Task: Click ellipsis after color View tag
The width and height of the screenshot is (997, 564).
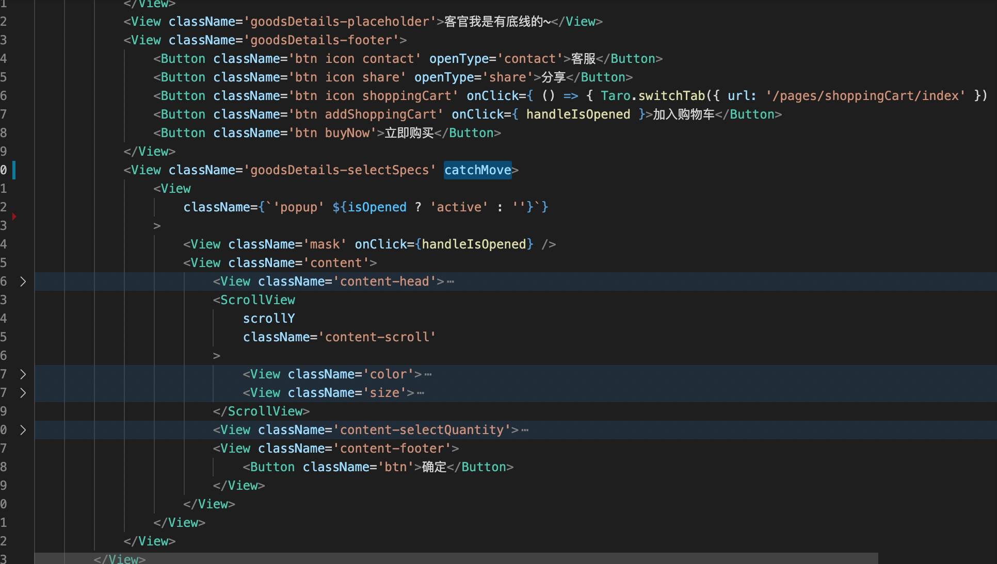Action: [x=428, y=374]
